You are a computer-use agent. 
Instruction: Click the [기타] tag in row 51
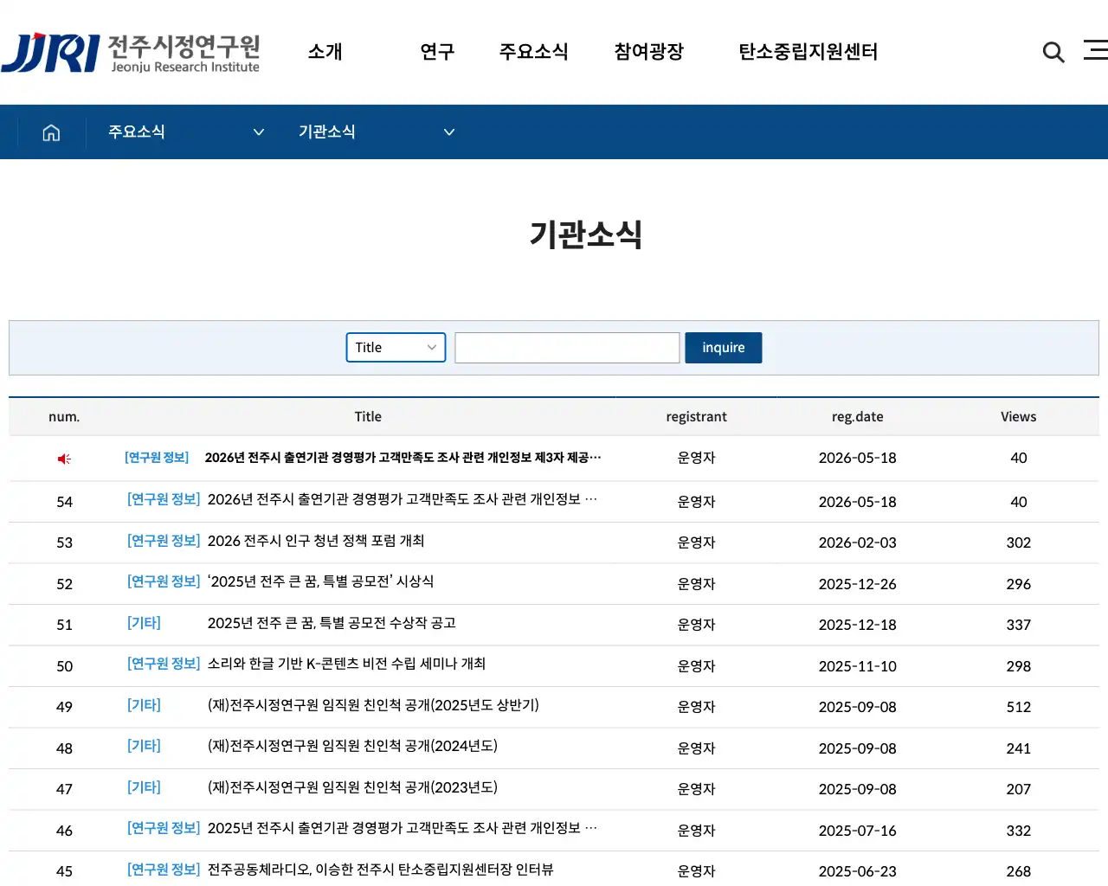click(x=144, y=623)
